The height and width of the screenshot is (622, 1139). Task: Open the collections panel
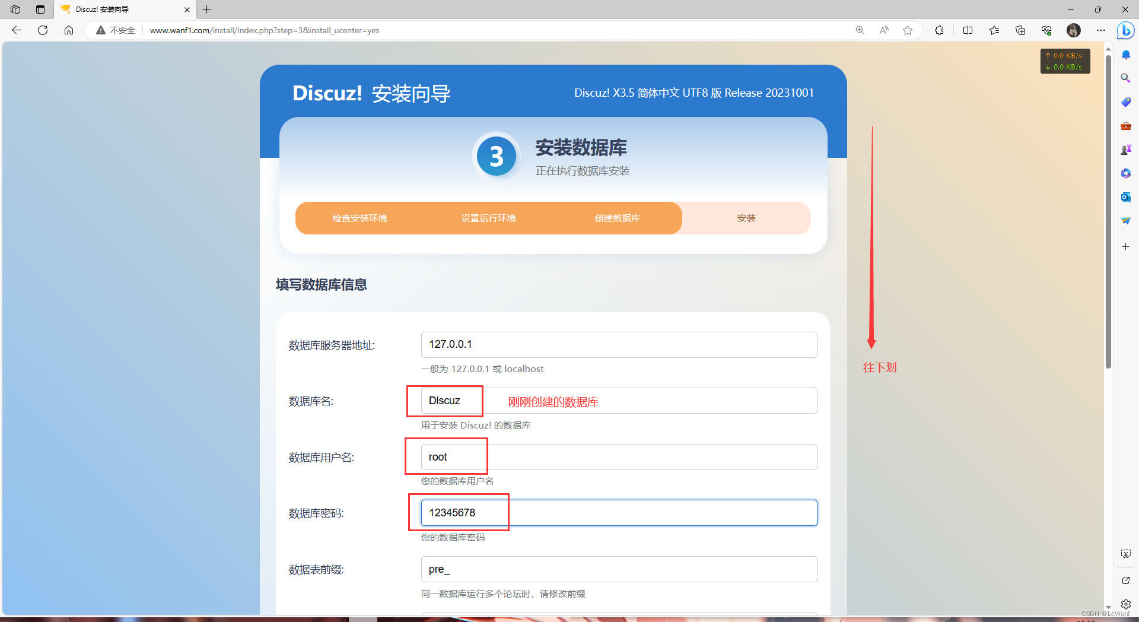pos(1020,30)
